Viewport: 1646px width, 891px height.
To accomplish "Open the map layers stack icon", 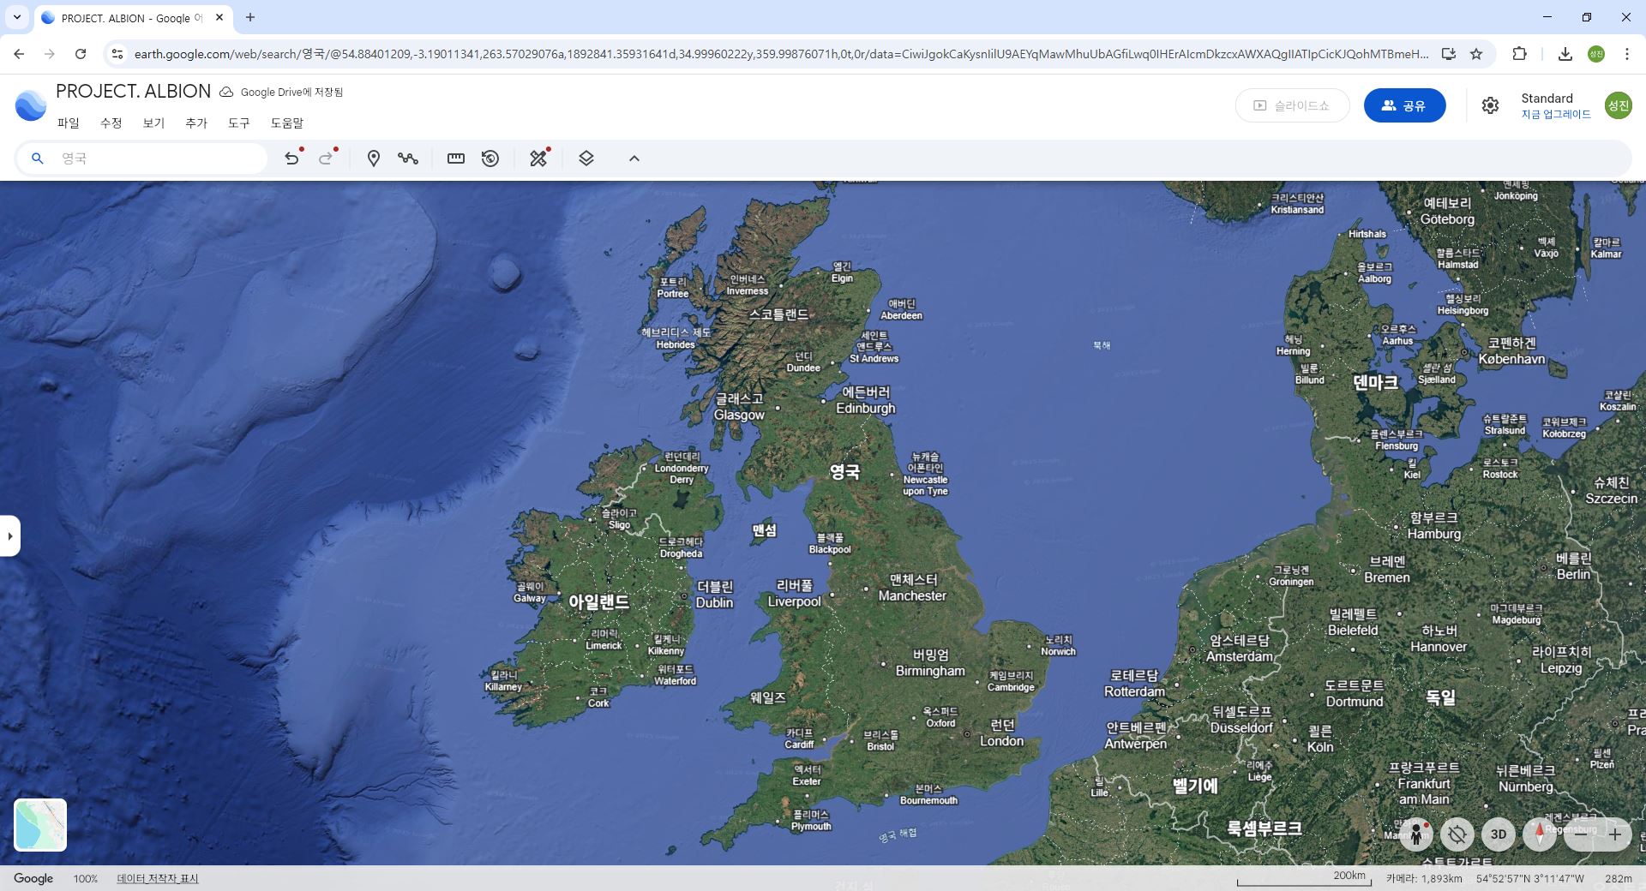I will tap(586, 158).
